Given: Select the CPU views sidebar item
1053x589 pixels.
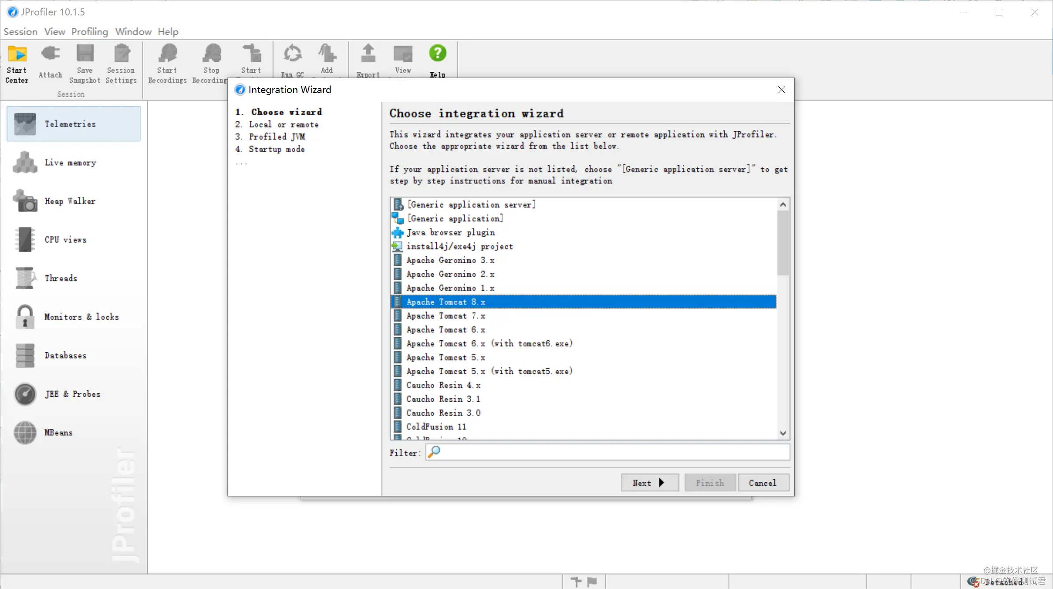Looking at the screenshot, I should pyautogui.click(x=65, y=240).
